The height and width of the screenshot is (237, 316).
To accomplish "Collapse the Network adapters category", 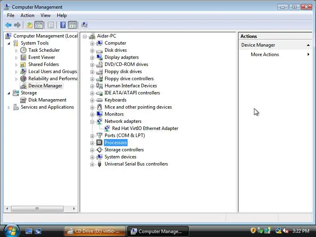I will pyautogui.click(x=92, y=122).
